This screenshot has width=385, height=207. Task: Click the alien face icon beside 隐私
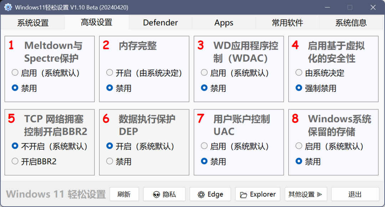point(156,195)
